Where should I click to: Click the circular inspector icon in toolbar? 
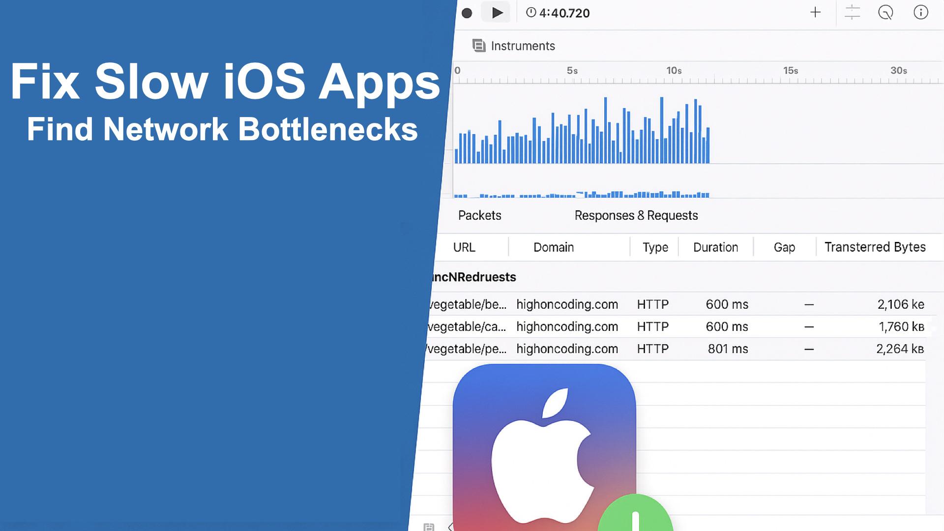pyautogui.click(x=885, y=12)
